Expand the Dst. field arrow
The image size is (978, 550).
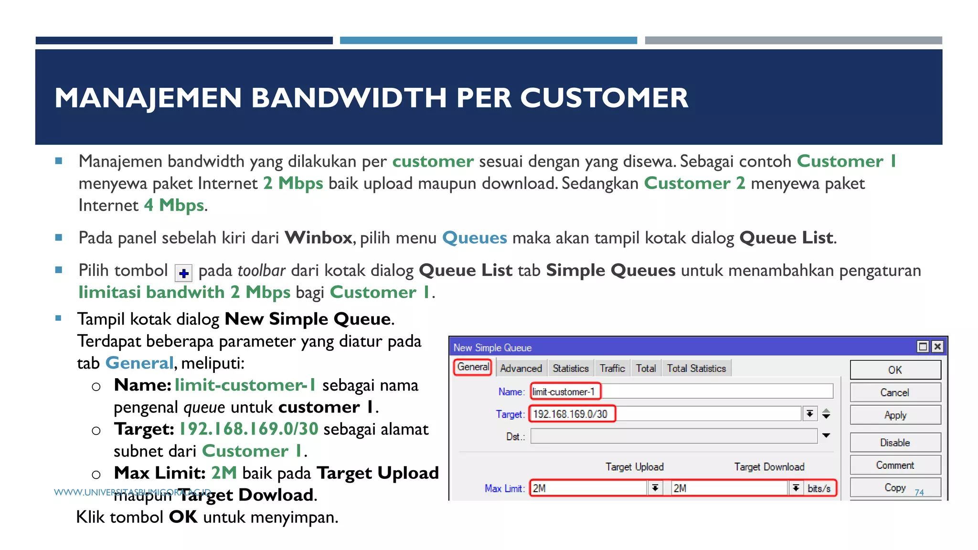[x=826, y=435]
